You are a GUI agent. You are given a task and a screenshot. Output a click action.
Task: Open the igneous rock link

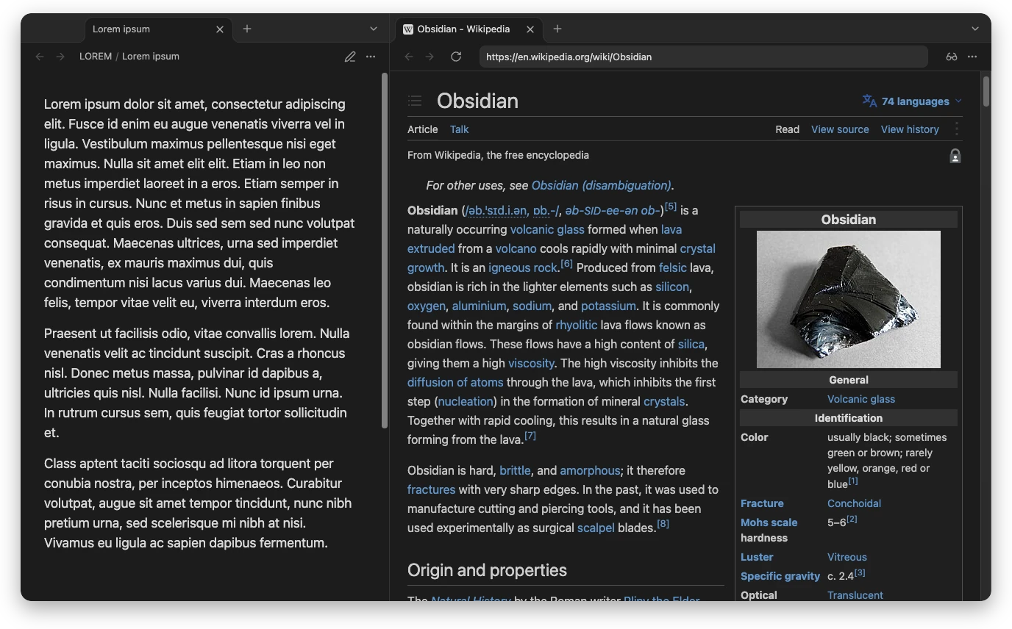coord(523,267)
